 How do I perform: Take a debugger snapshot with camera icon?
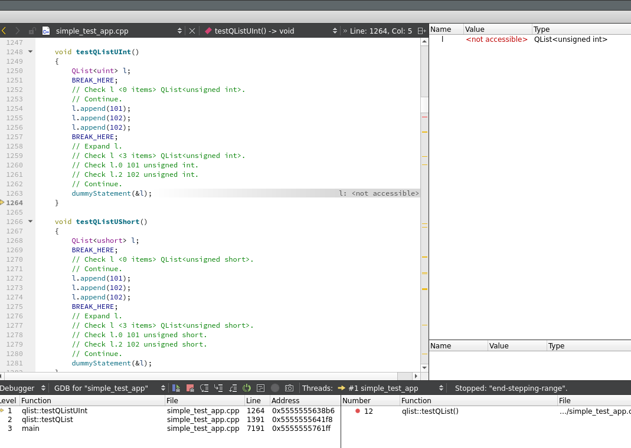(289, 388)
